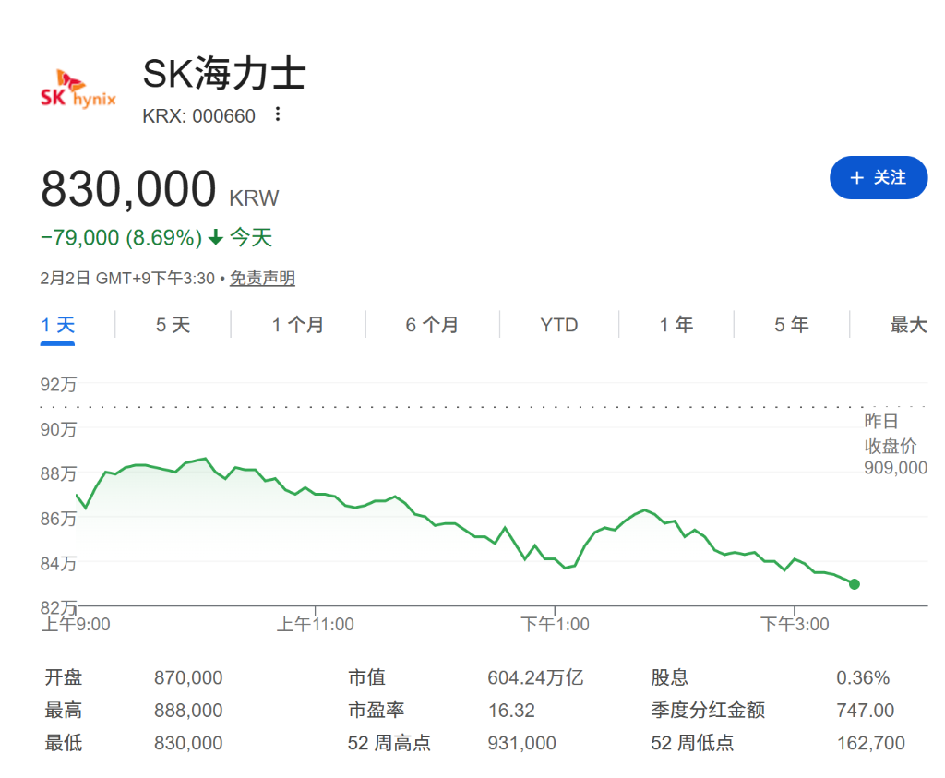Screen dimensions: 945x778
Task: Click the plus icon on the 关注 button
Action: [x=855, y=178]
